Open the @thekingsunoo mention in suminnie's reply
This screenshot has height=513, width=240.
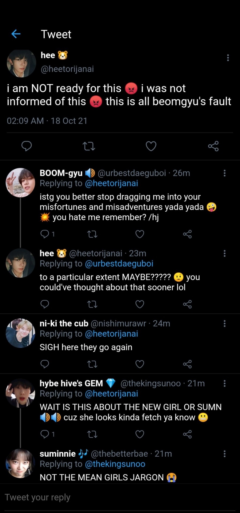coord(115,464)
